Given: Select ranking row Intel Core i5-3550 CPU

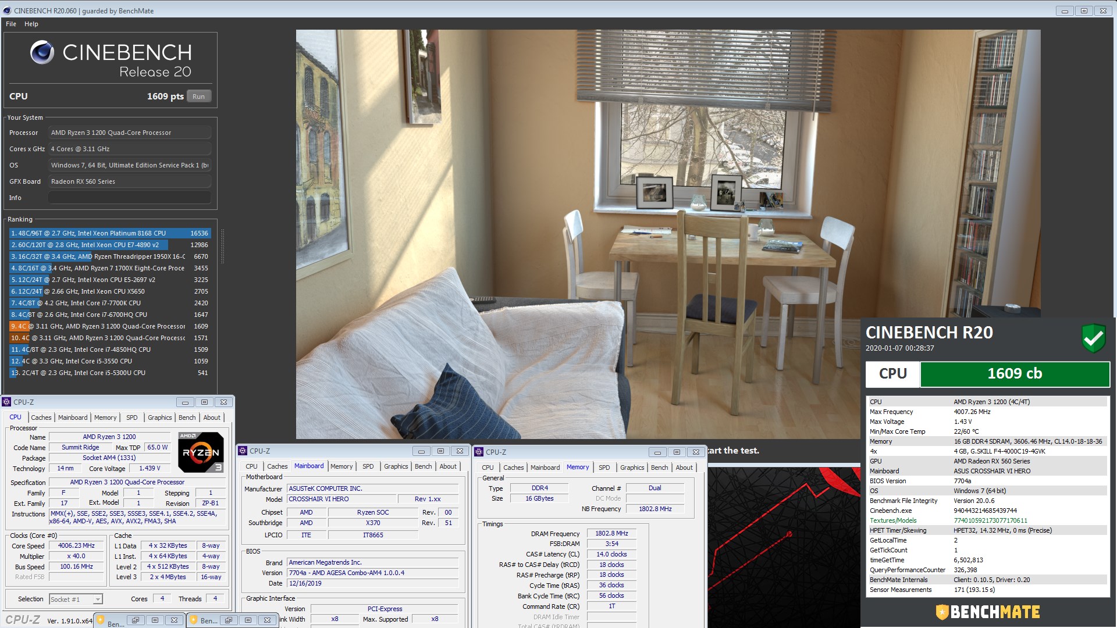Looking at the screenshot, I should coord(110,361).
